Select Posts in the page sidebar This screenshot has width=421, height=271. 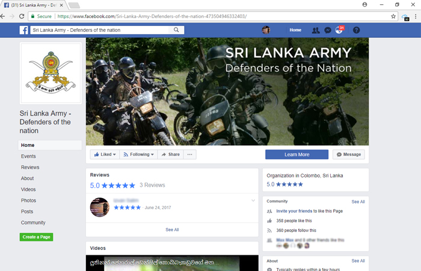point(27,211)
